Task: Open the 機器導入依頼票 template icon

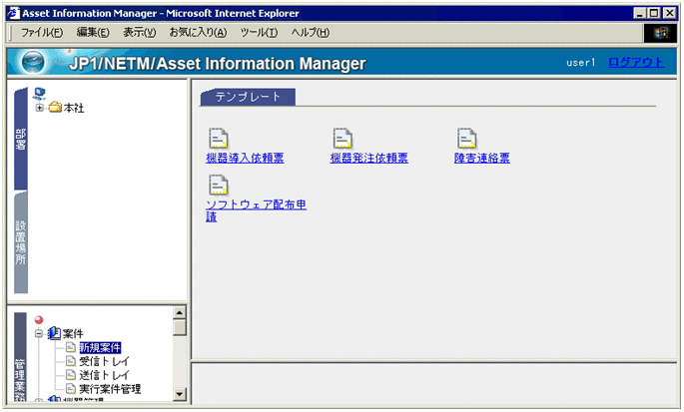Action: pyautogui.click(x=219, y=139)
